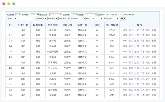165x102 pixels.
Task: Open the 抓取级别 dropdown
Action: click(x=18, y=15)
